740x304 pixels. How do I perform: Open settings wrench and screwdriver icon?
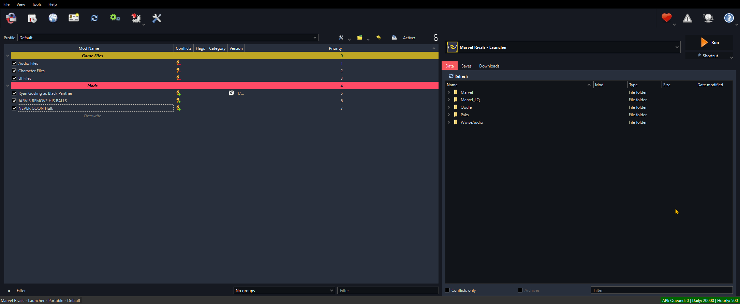pos(157,18)
